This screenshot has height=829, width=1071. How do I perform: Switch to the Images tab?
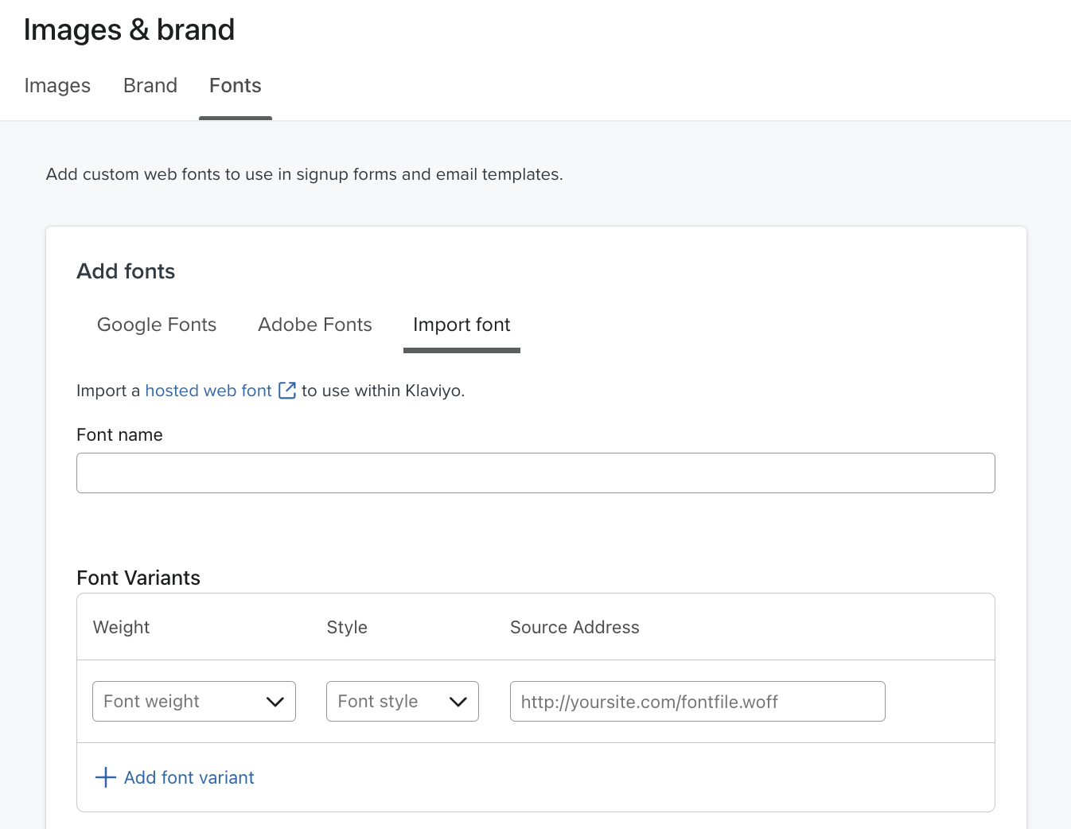pos(56,85)
